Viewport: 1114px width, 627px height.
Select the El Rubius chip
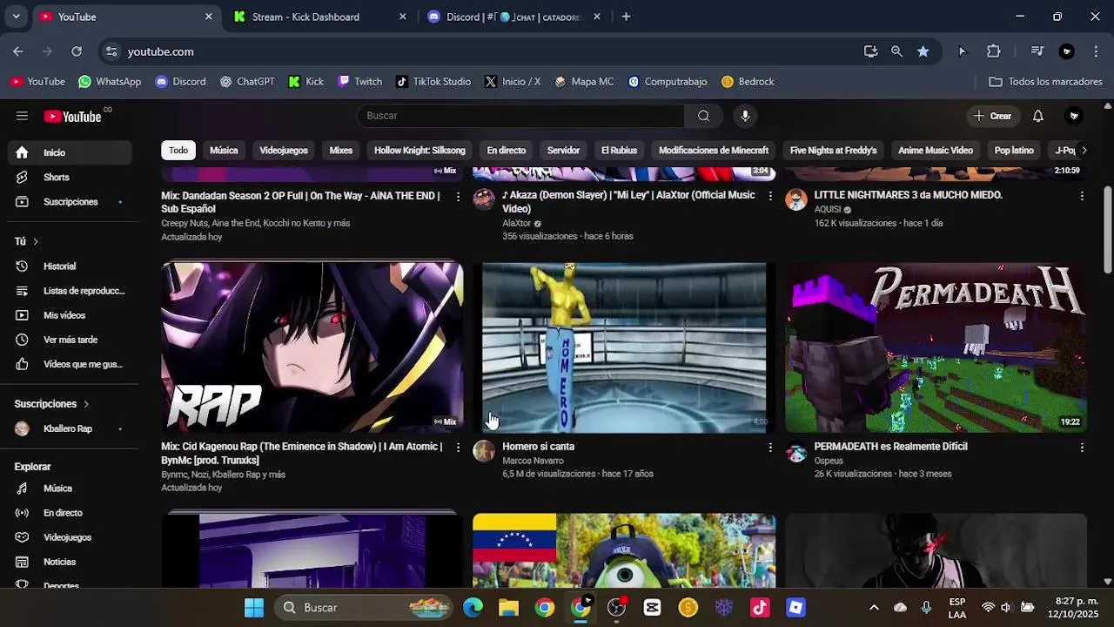coord(619,151)
